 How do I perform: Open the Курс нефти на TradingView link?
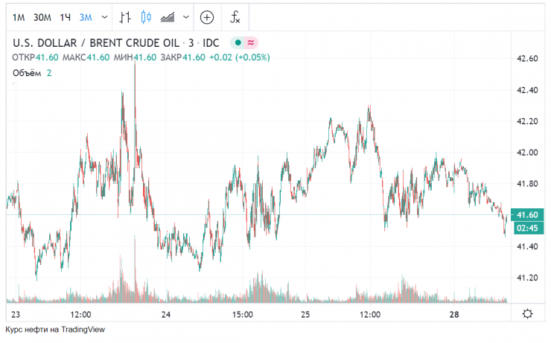[x=56, y=329]
